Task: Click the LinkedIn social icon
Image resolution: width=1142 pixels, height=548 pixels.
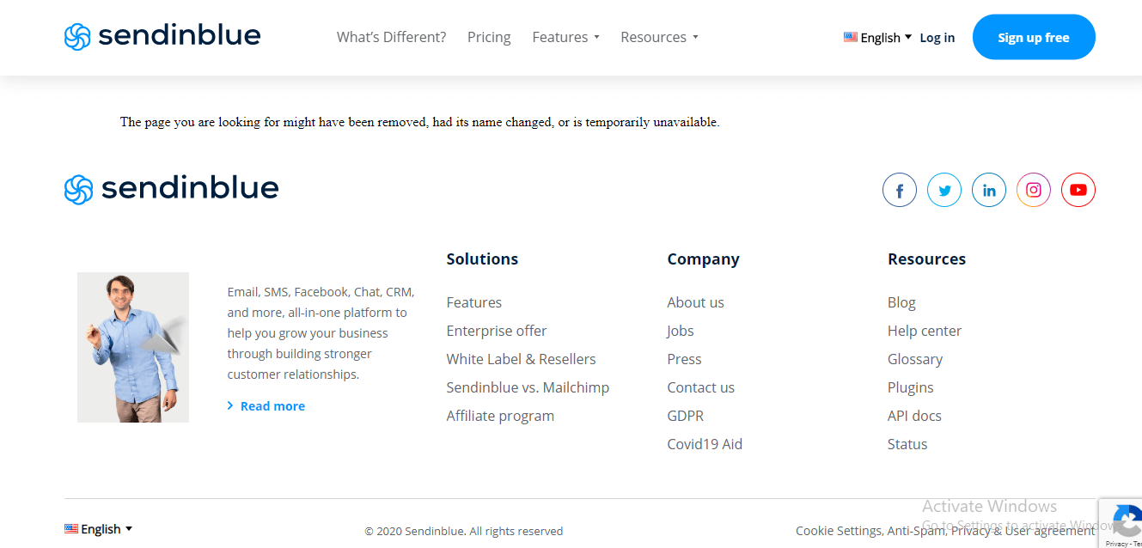Action: pyautogui.click(x=989, y=190)
